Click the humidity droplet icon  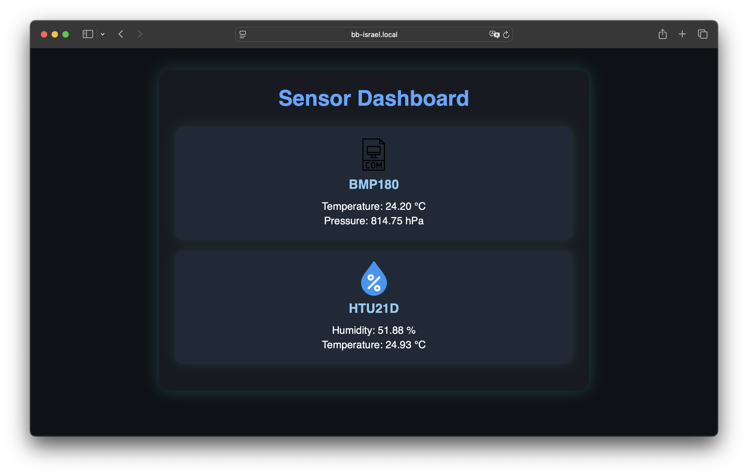click(374, 278)
